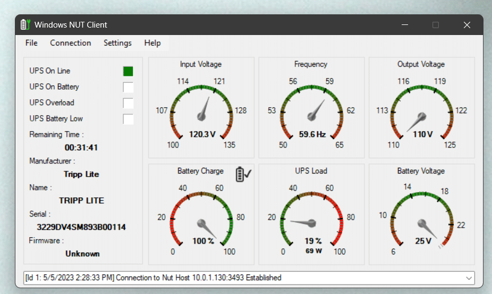The width and height of the screenshot is (492, 294).
Task: Minimize the Windows NUT Client window
Action: point(405,25)
